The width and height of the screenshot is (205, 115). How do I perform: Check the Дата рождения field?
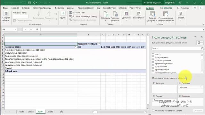pos(153,57)
